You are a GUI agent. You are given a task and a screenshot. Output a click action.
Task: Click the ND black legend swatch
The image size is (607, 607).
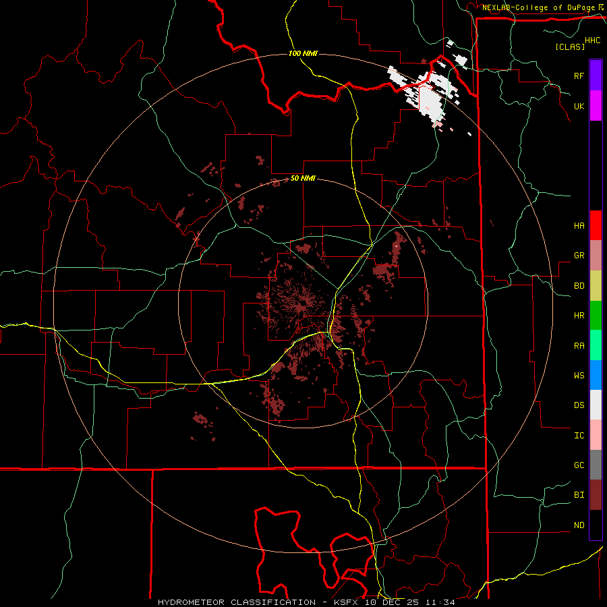(x=596, y=525)
